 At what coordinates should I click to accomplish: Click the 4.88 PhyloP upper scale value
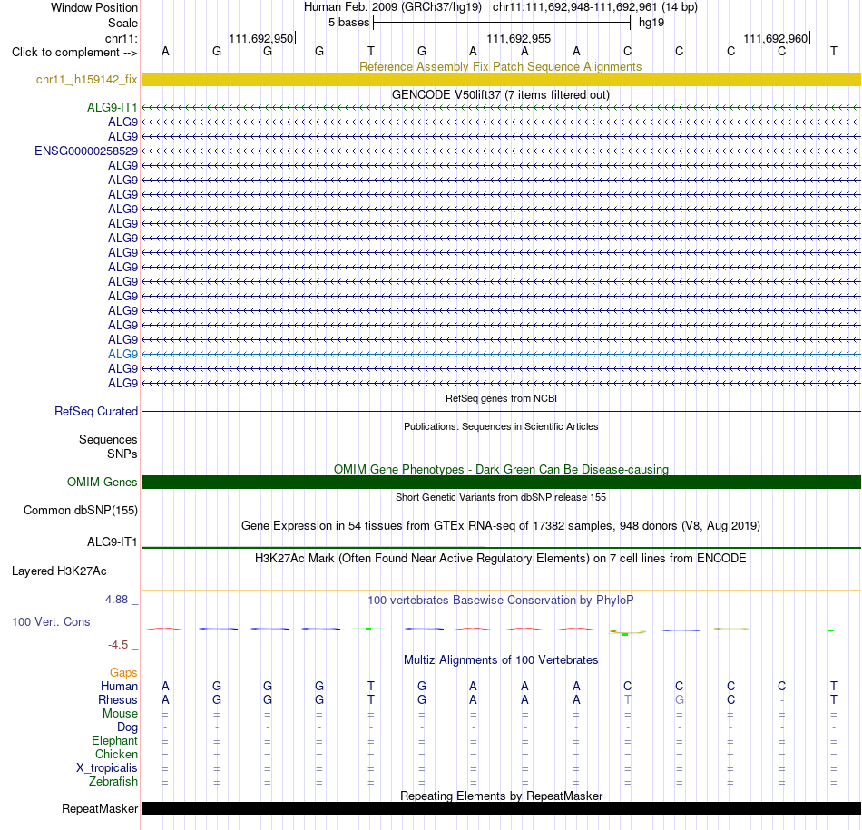(116, 600)
